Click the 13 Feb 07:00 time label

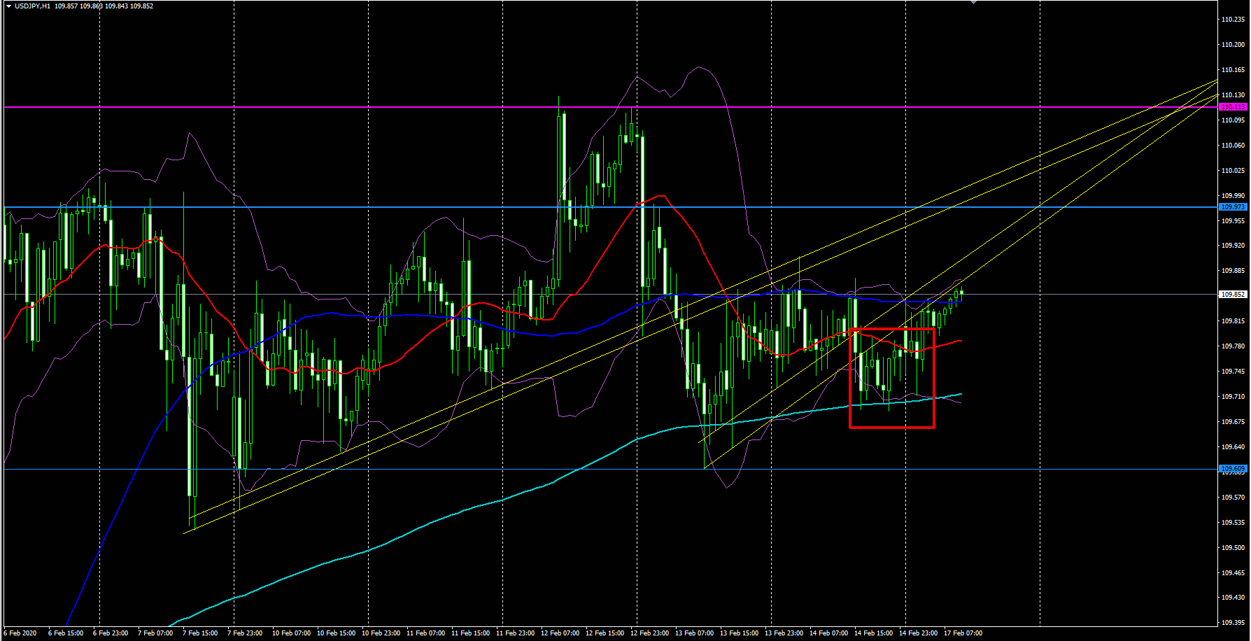[694, 633]
